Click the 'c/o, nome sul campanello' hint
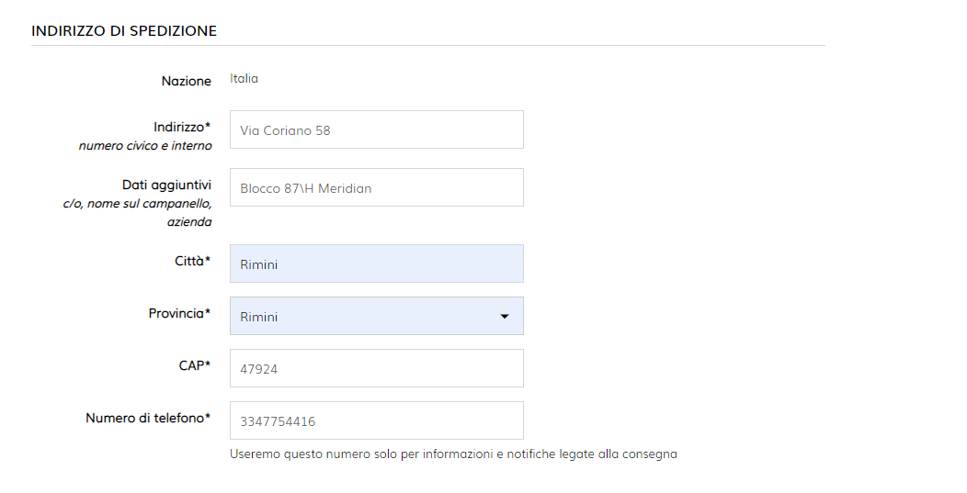This screenshot has width=967, height=493. [x=131, y=203]
